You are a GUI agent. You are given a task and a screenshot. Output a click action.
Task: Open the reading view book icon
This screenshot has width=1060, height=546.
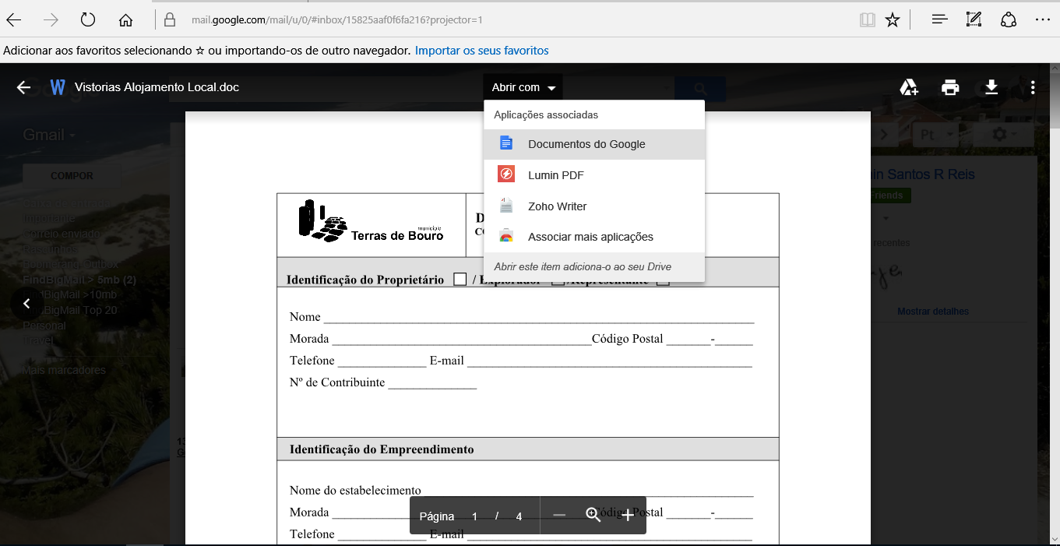coord(868,19)
